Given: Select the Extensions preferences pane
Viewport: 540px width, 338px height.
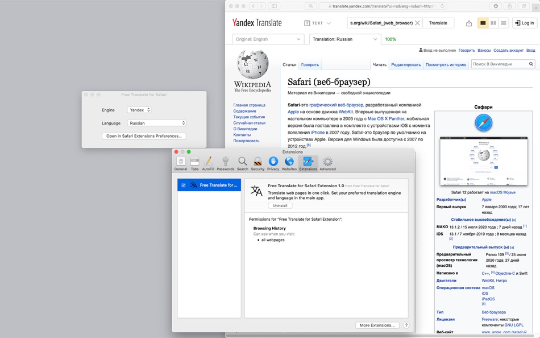Looking at the screenshot, I should (308, 163).
